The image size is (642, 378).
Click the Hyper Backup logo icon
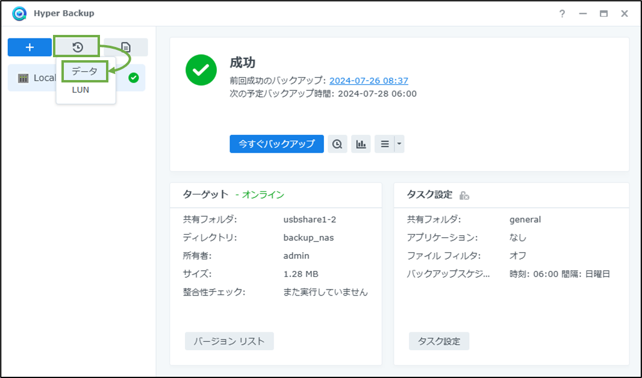pyautogui.click(x=19, y=13)
